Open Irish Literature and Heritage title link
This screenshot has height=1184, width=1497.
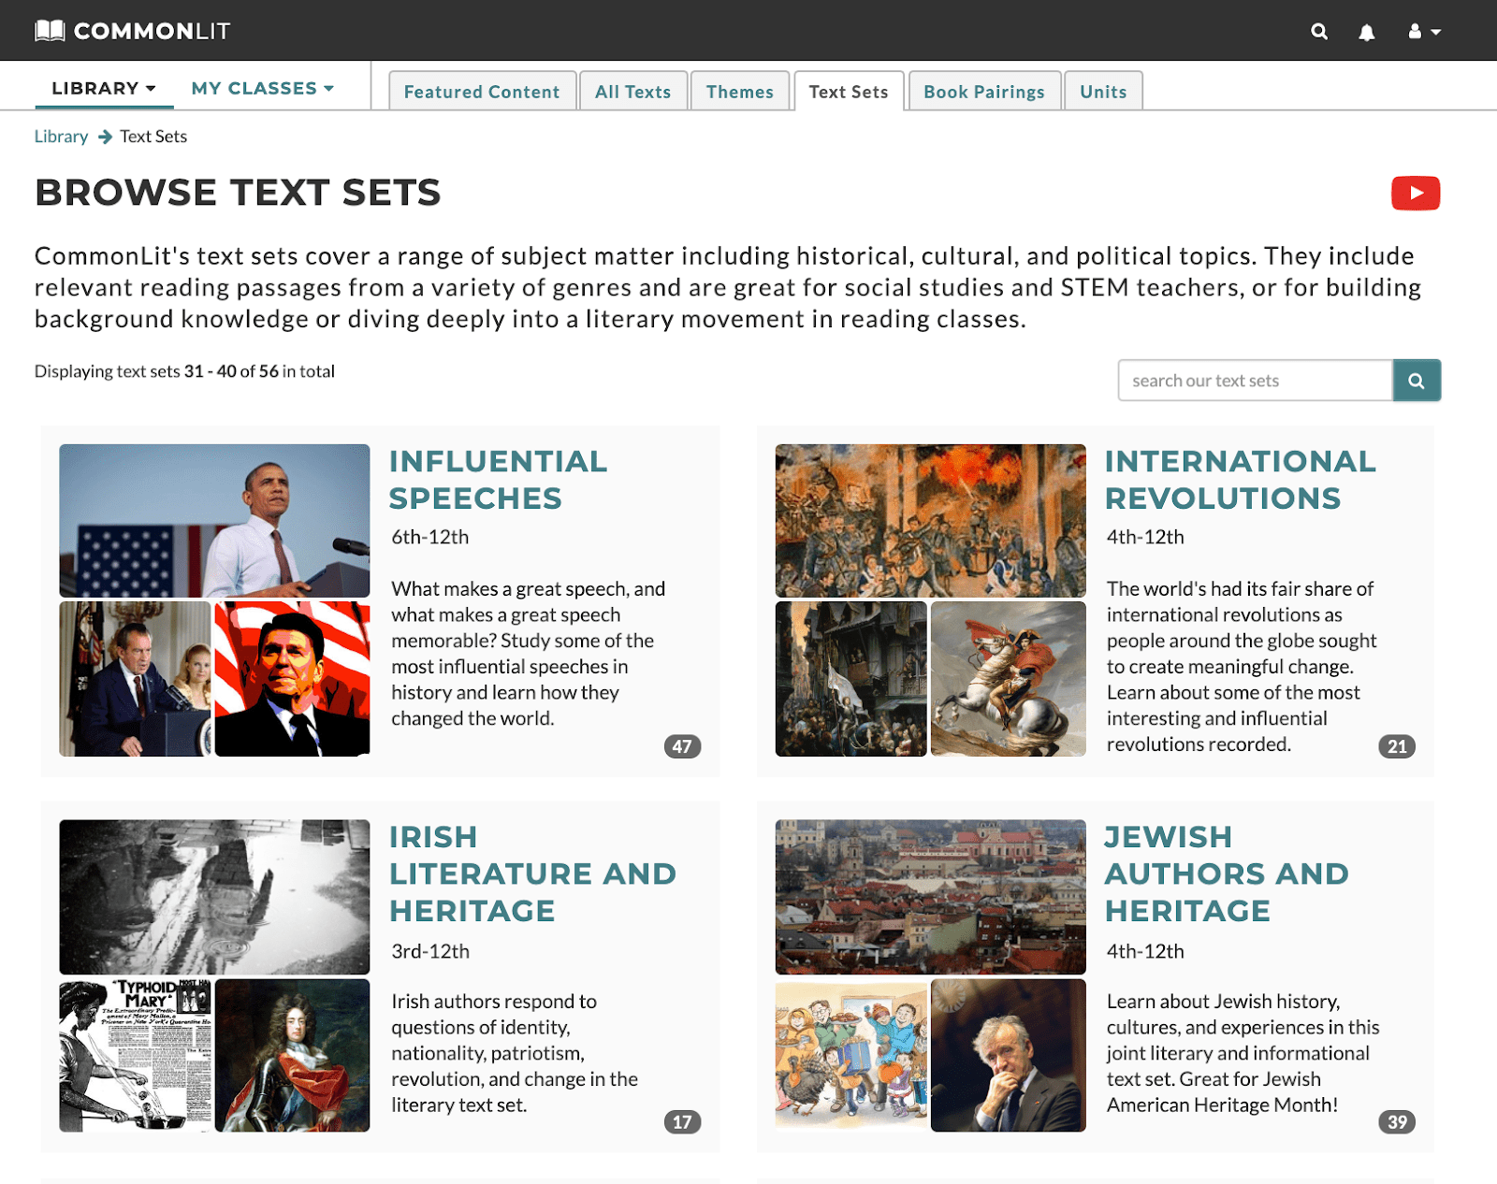[532, 874]
